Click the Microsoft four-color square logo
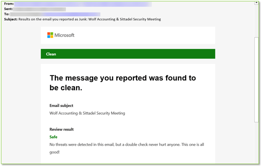 click(50, 35)
